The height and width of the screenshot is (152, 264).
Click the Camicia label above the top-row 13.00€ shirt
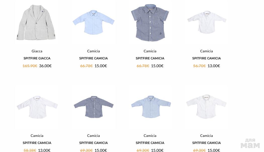pyautogui.click(x=206, y=51)
